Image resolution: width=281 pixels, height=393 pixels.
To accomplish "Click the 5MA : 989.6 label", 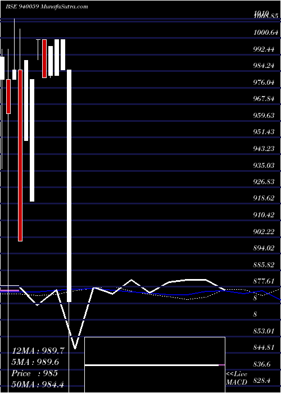I will point(37,362).
